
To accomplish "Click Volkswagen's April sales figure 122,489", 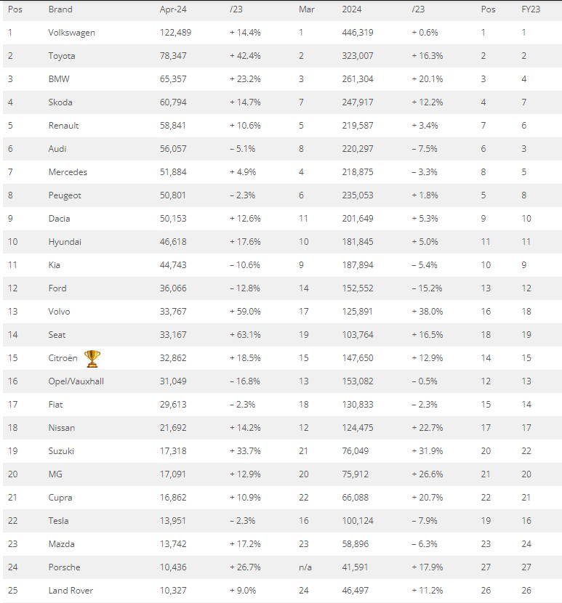I will 180,33.
